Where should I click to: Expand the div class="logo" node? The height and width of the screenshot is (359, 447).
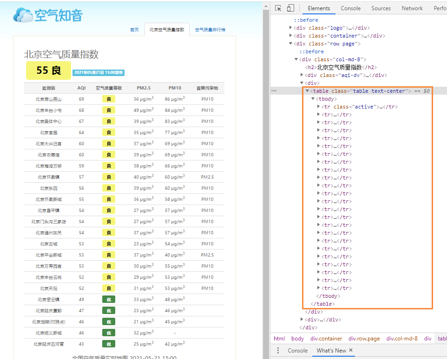(290, 27)
